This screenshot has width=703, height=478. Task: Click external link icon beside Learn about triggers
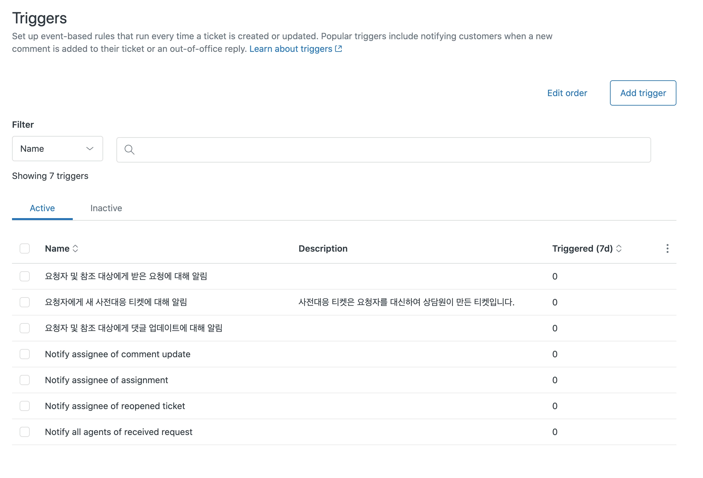pos(339,49)
